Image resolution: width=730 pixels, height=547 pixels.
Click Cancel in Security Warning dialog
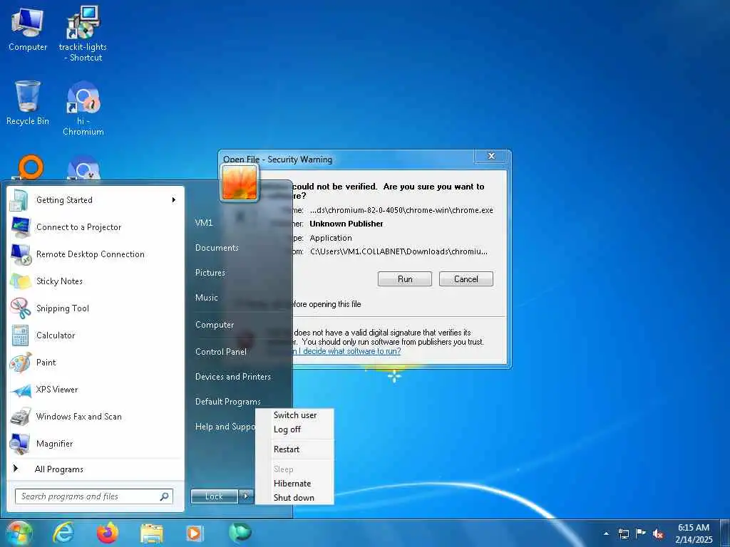pyautogui.click(x=466, y=279)
